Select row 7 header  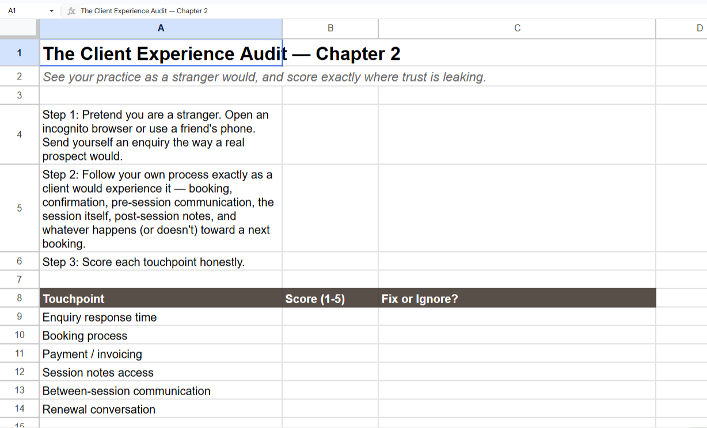(19, 280)
